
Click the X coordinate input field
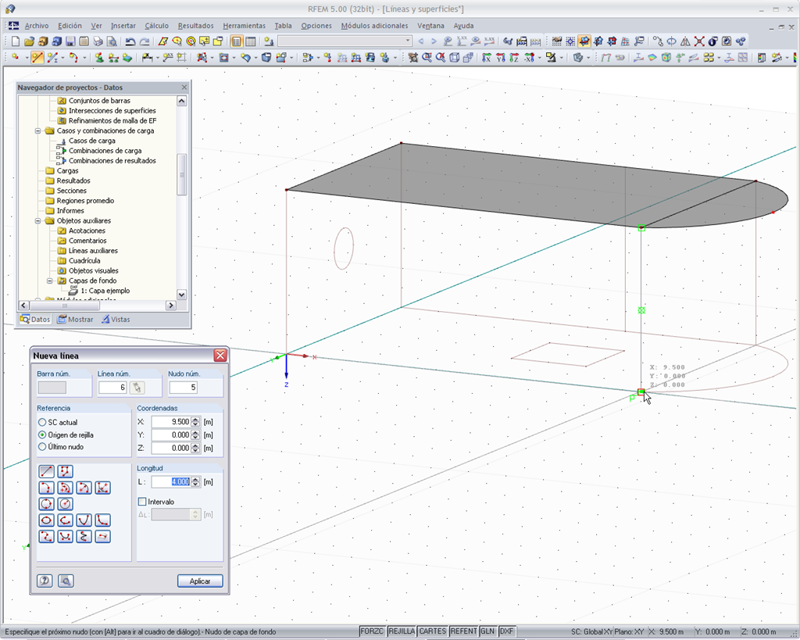coord(170,422)
